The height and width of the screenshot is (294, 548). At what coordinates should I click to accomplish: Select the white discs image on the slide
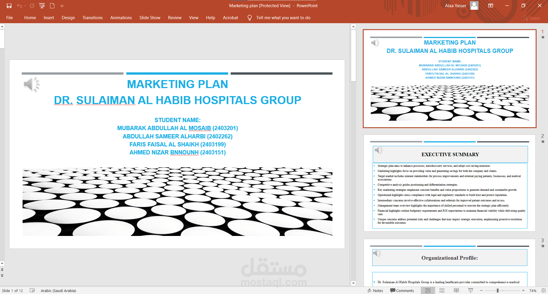[x=178, y=202]
